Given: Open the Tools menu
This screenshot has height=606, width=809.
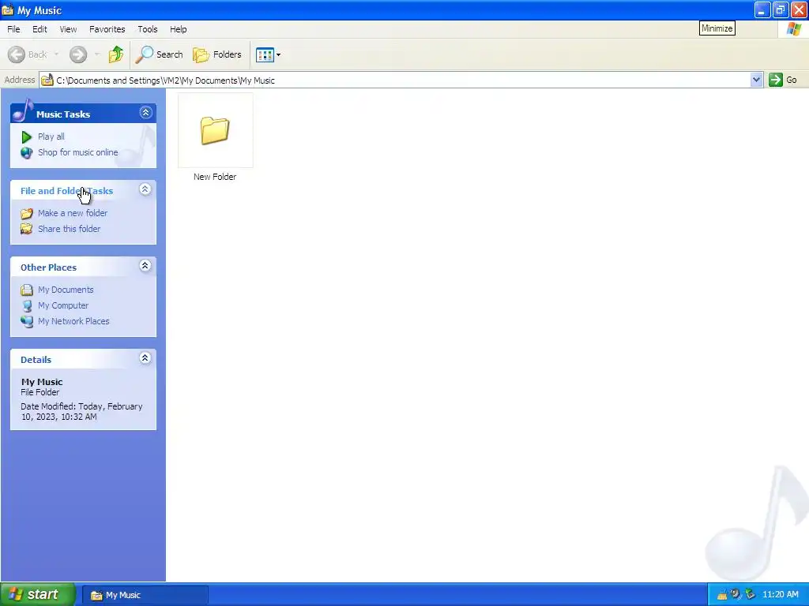Looking at the screenshot, I should 148,29.
